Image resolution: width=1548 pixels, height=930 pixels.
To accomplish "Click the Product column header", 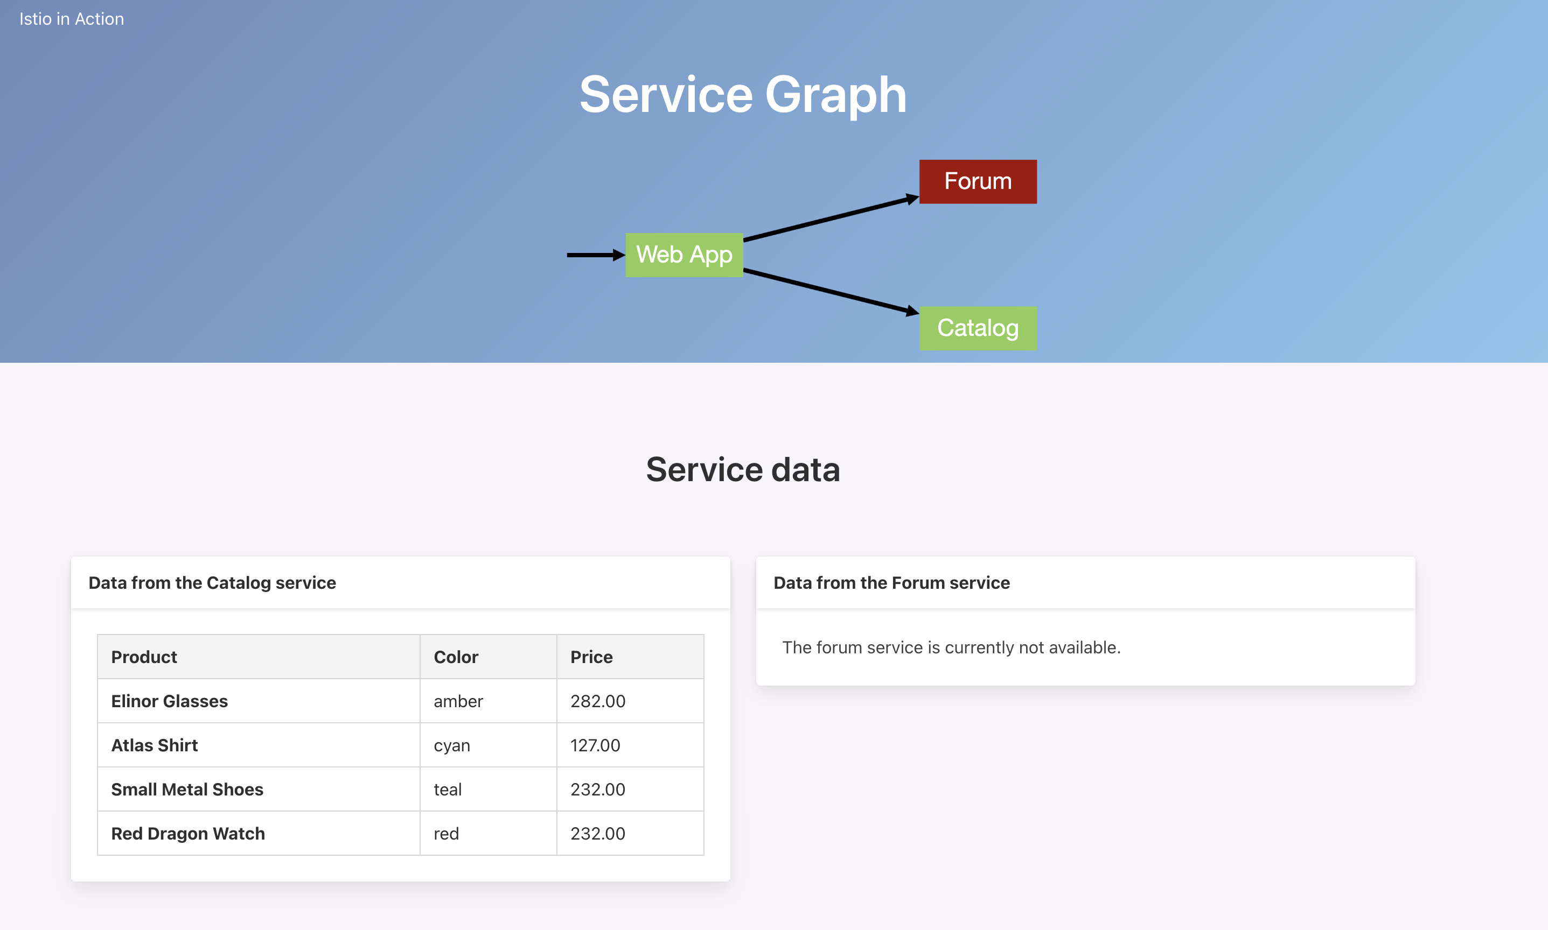I will pyautogui.click(x=259, y=657).
